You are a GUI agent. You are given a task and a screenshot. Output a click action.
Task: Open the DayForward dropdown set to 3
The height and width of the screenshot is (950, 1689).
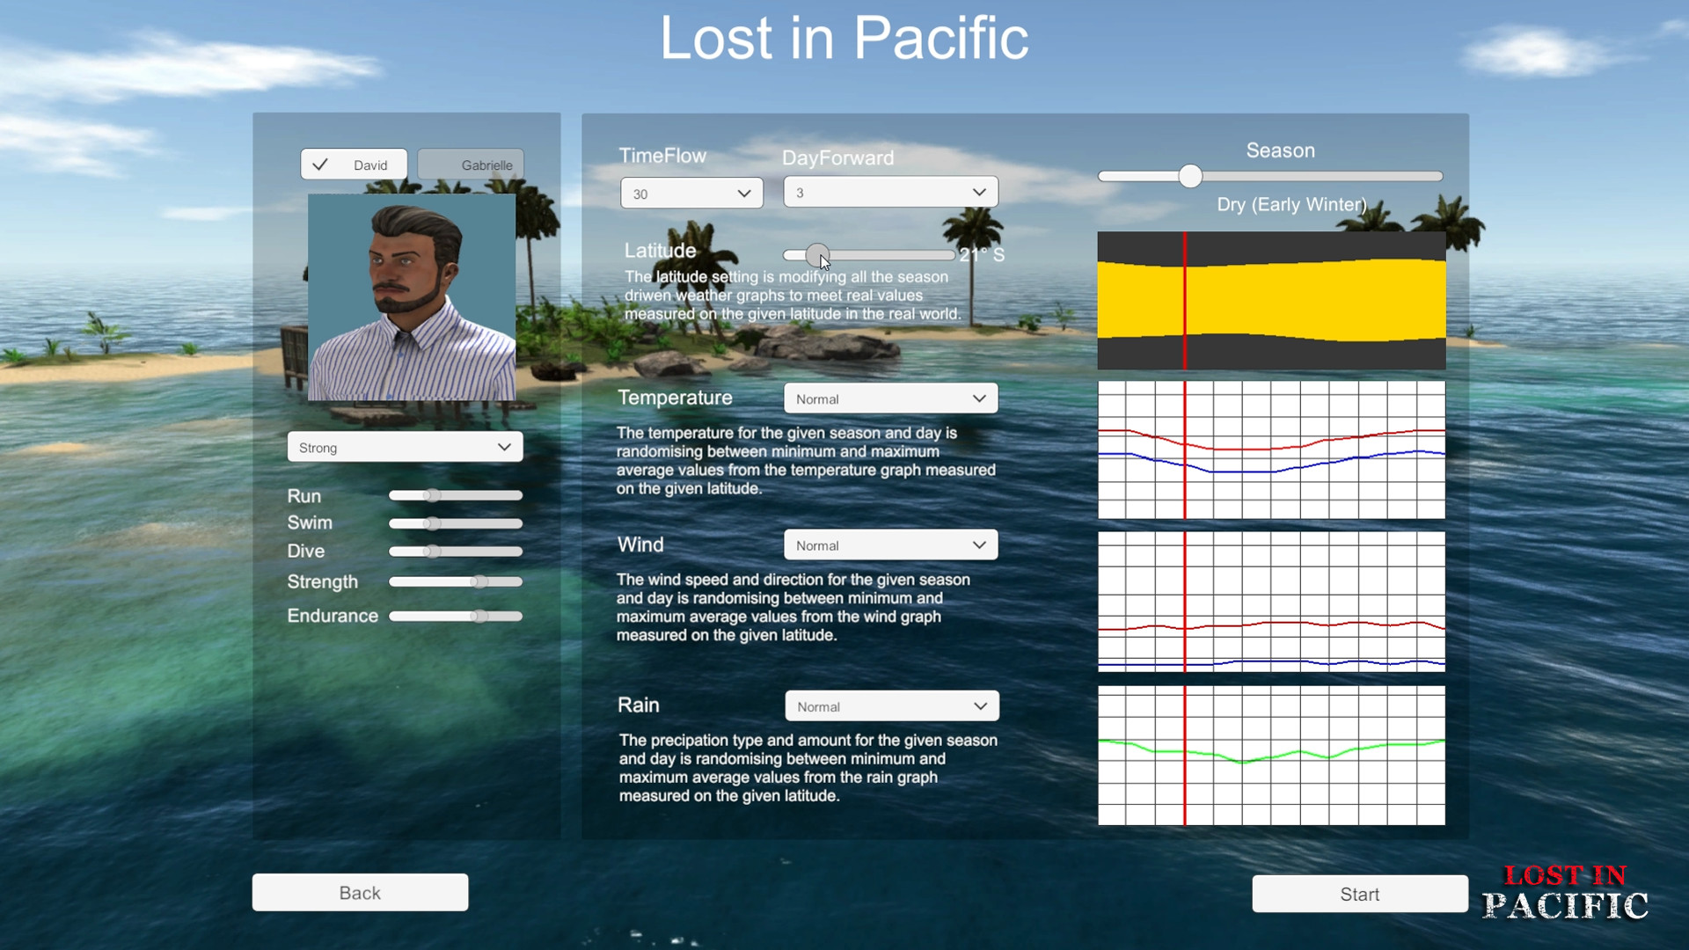tap(889, 192)
